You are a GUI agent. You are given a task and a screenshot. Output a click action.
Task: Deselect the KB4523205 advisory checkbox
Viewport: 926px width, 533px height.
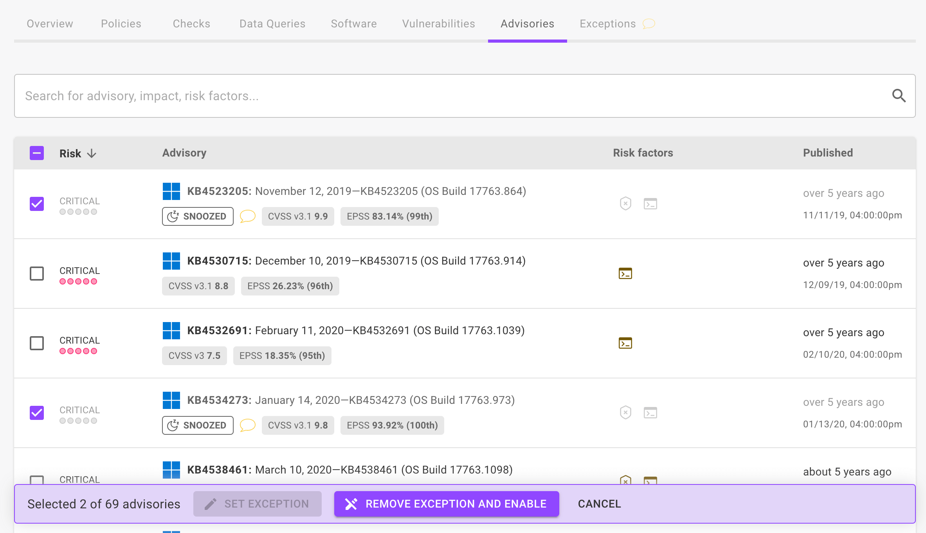(x=36, y=204)
